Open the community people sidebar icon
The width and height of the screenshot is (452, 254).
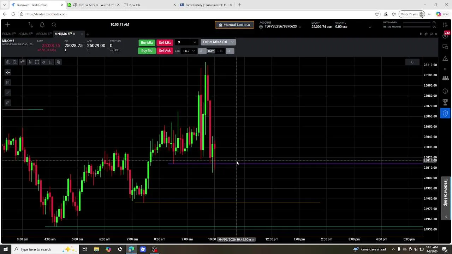[x=445, y=78]
